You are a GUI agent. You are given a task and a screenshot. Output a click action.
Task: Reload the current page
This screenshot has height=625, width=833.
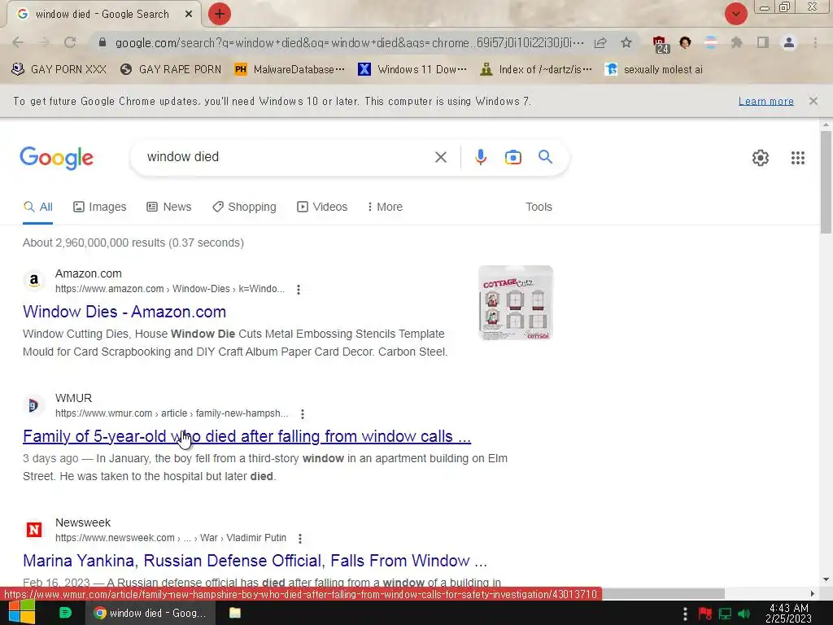(70, 42)
